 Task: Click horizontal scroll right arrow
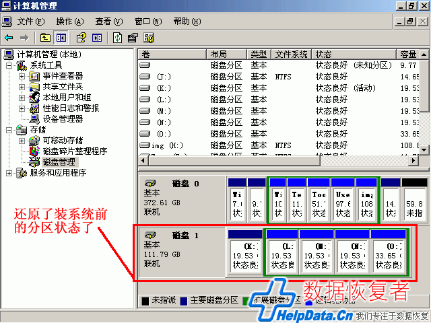413,161
